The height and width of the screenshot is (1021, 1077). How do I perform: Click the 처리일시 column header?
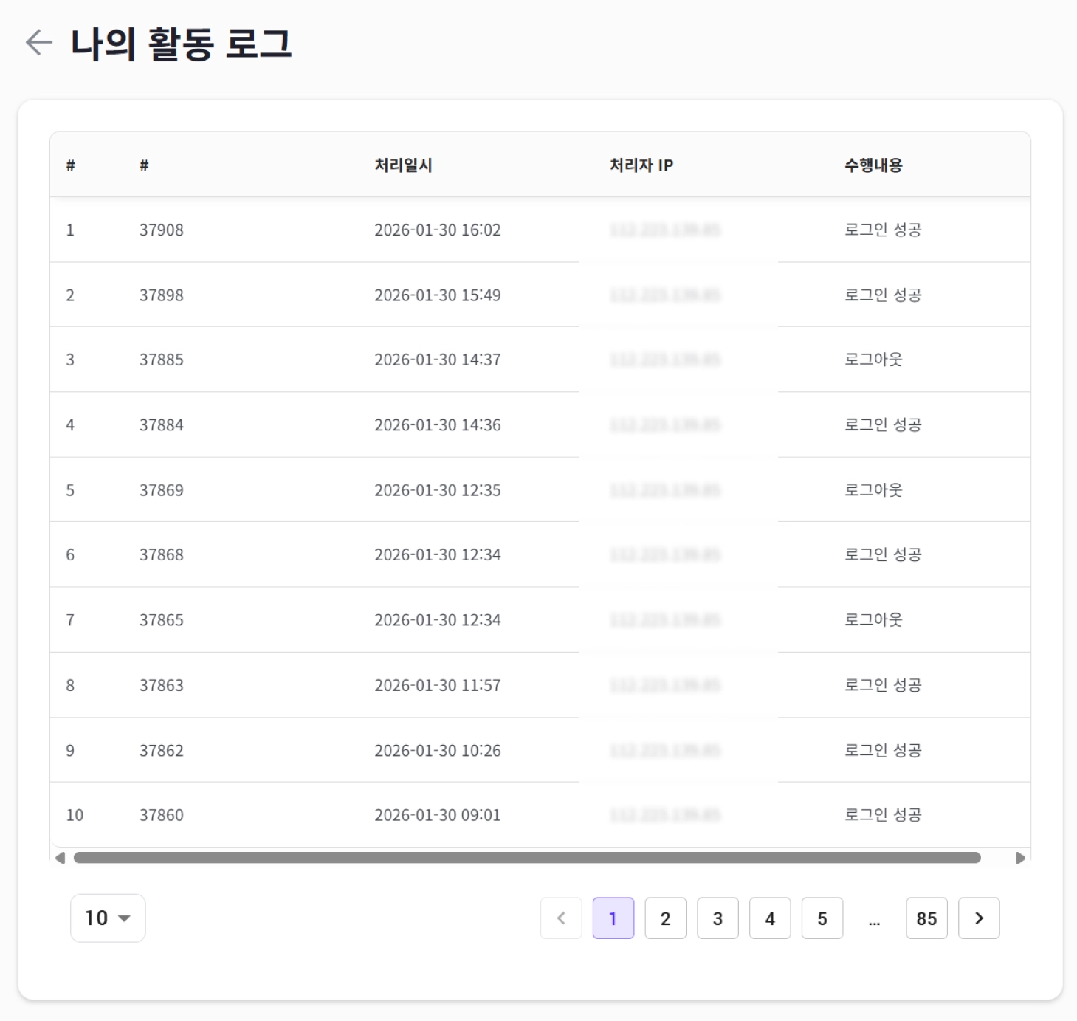pyautogui.click(x=403, y=165)
